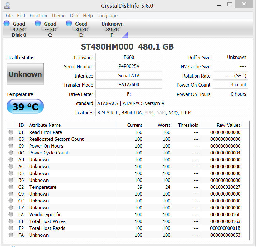Click status dot for Temperature attribute
This screenshot has height=247, width=256.
point(11,187)
